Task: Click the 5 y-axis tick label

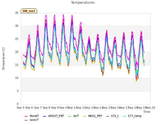Action: tap(18, 91)
